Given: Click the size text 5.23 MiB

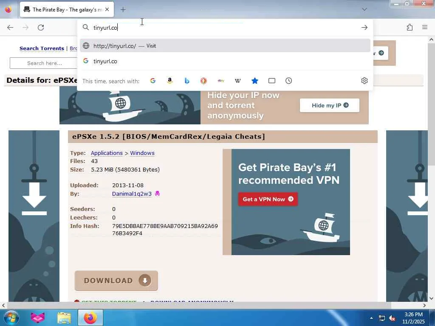Looking at the screenshot, I should pyautogui.click(x=125, y=169).
